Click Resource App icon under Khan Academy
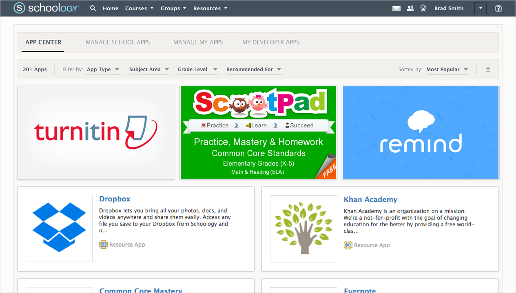Viewport: 516px width, 293px height. tap(348, 245)
